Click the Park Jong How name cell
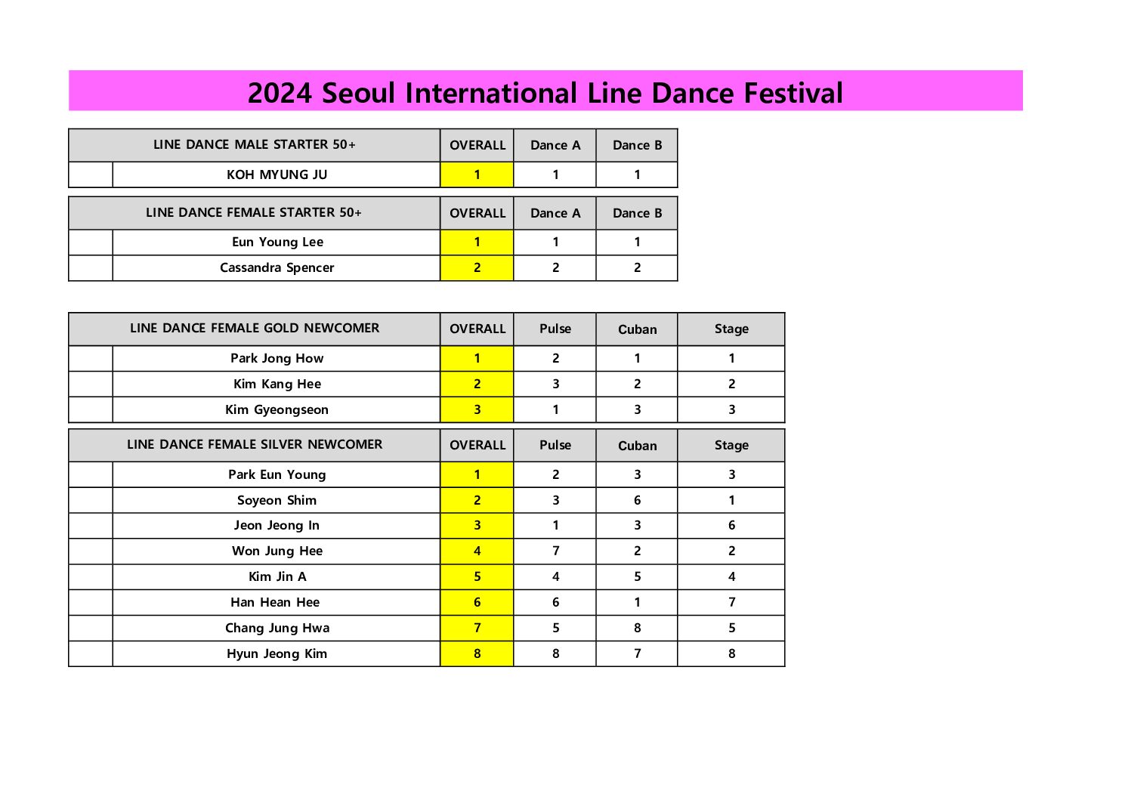Screen dimensions: 1131x800 point(277,359)
